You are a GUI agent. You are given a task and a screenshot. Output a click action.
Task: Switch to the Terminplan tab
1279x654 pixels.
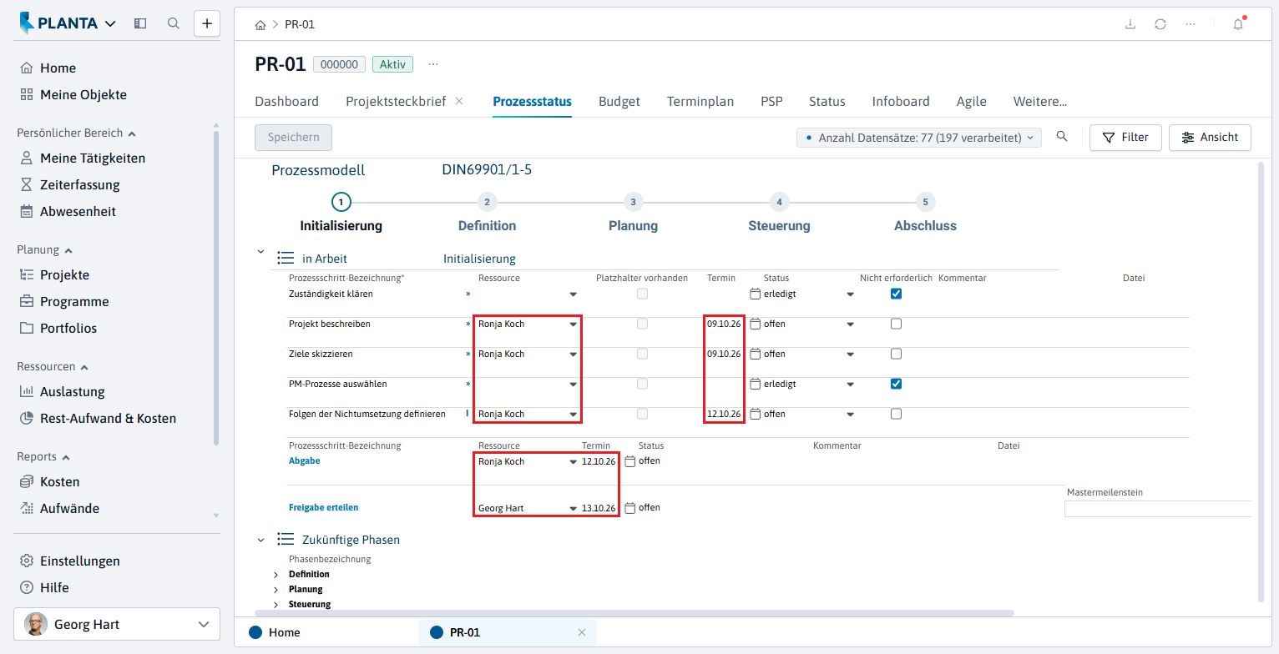pos(700,102)
